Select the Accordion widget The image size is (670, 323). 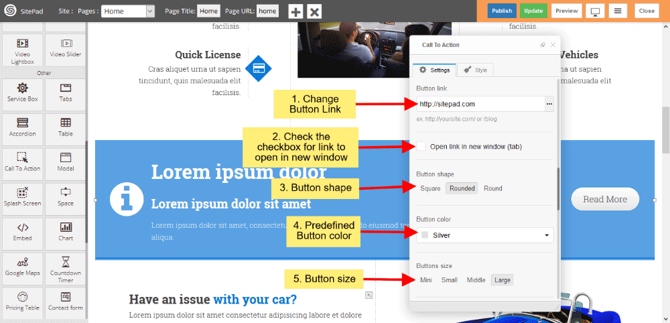pyautogui.click(x=23, y=129)
